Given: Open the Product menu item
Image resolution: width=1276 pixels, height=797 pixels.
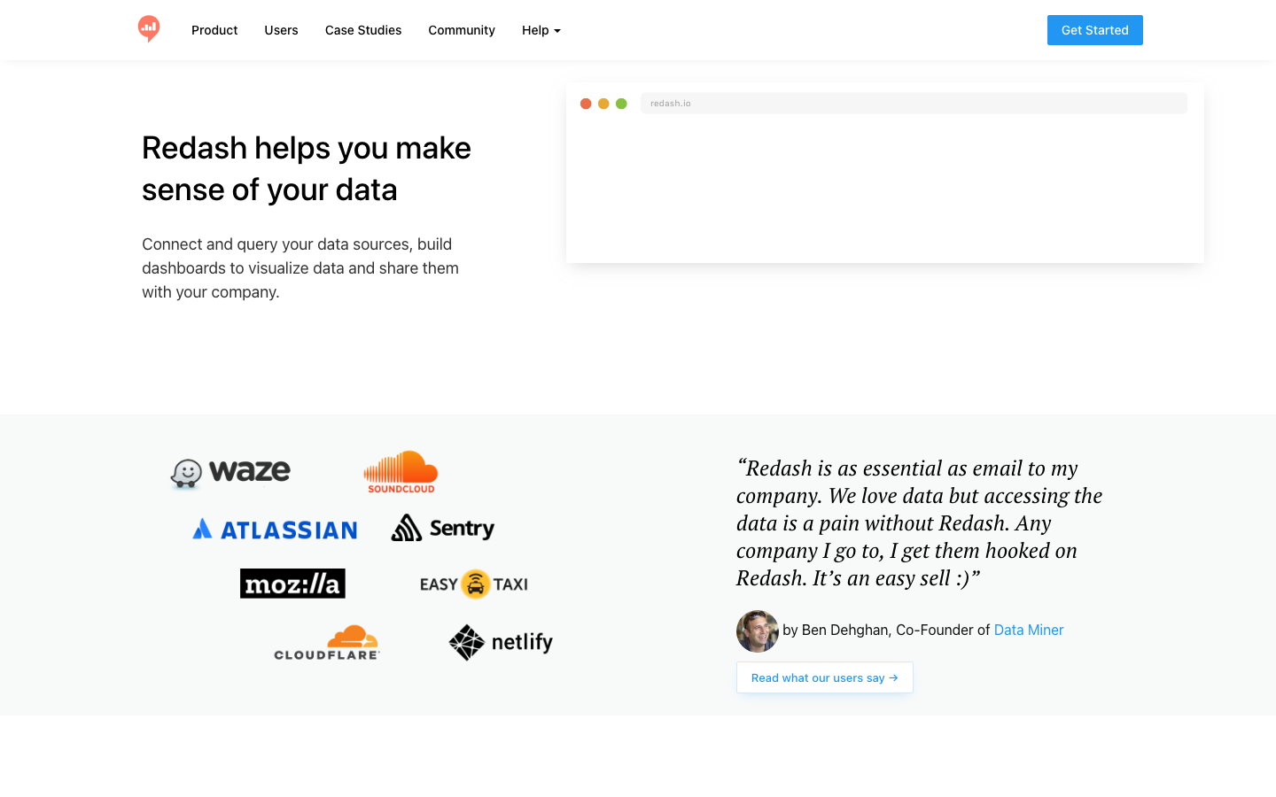Looking at the screenshot, I should click(214, 30).
